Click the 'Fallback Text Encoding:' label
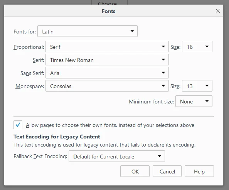Viewport: 229px width, 190px height. (x=40, y=156)
